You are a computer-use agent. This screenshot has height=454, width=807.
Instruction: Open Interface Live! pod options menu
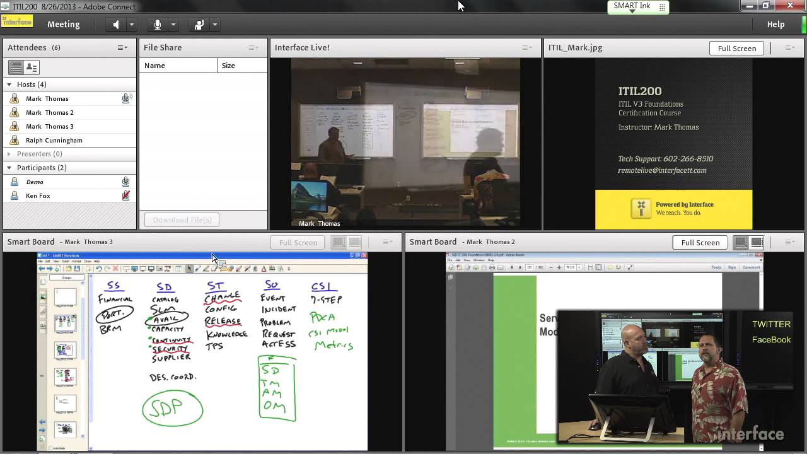pyautogui.click(x=527, y=47)
